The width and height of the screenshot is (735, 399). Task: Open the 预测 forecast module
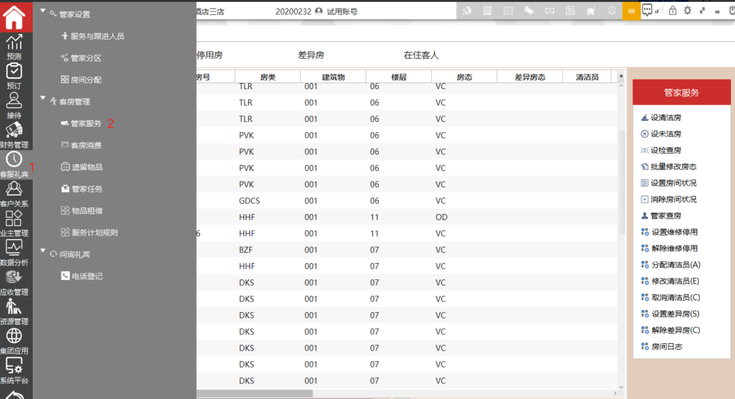pyautogui.click(x=14, y=47)
